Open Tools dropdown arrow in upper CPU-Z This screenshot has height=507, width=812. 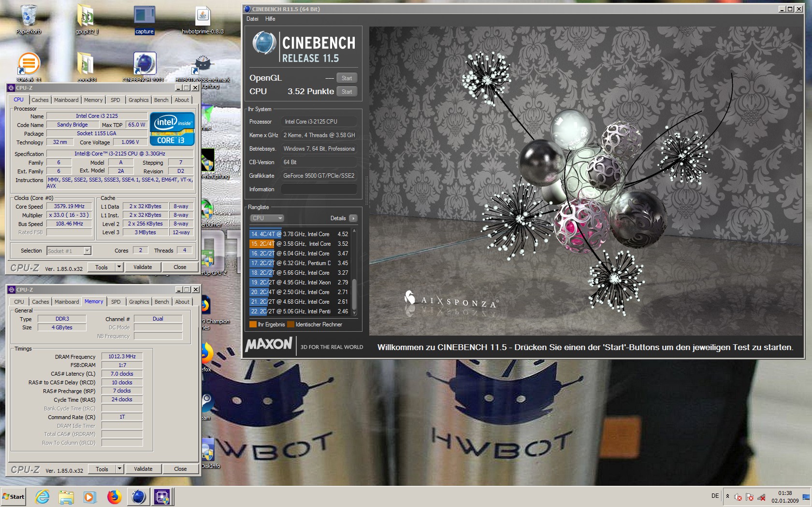pos(119,267)
